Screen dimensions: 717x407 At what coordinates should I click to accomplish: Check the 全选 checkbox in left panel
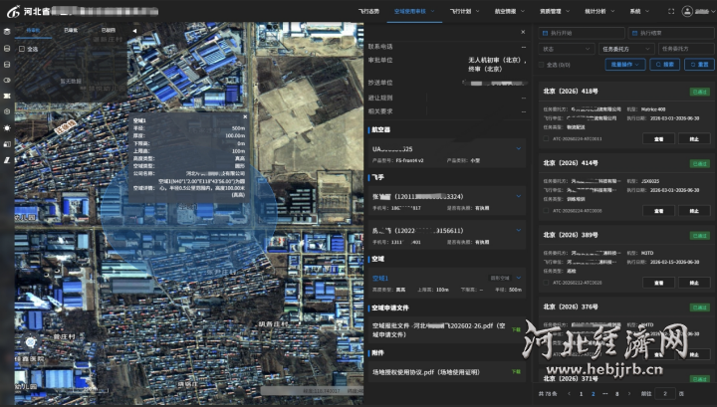(22, 48)
